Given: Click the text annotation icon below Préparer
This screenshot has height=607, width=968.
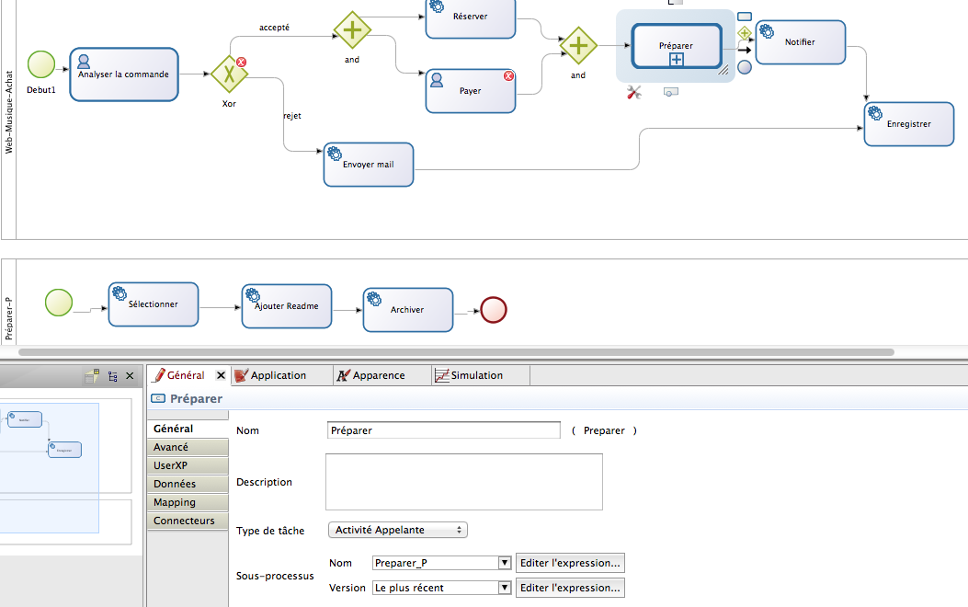Looking at the screenshot, I should click(x=670, y=92).
